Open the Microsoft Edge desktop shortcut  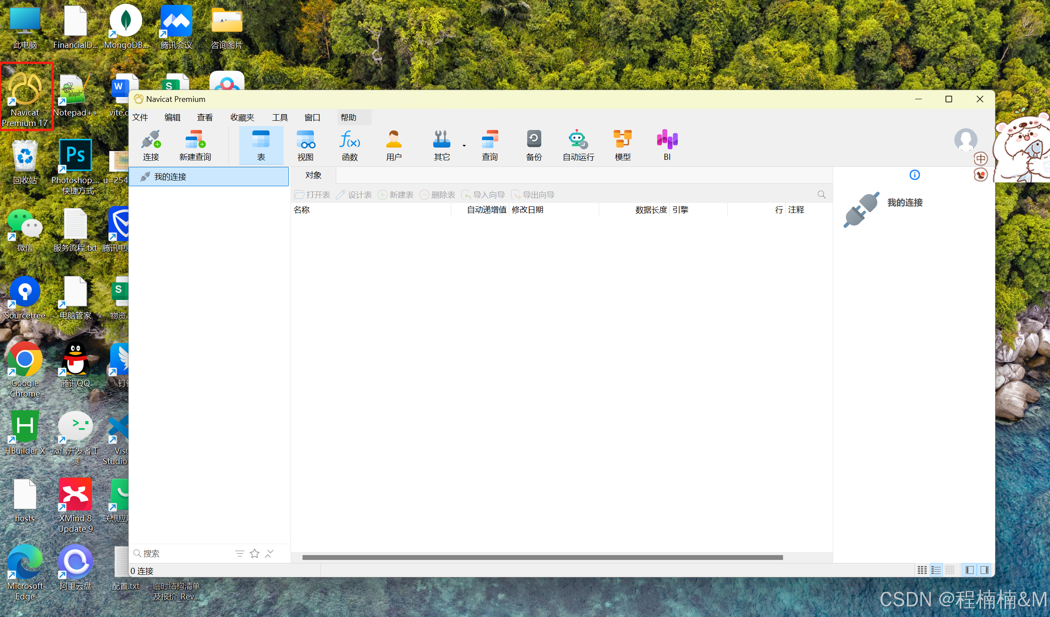pos(25,573)
